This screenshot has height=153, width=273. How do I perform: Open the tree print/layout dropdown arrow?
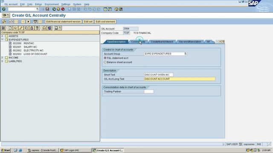coord(60,28)
